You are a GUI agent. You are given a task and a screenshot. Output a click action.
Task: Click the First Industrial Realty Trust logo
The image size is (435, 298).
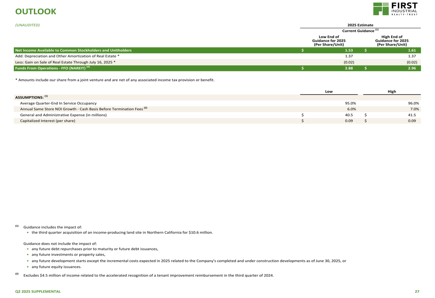tap(395, 9)
